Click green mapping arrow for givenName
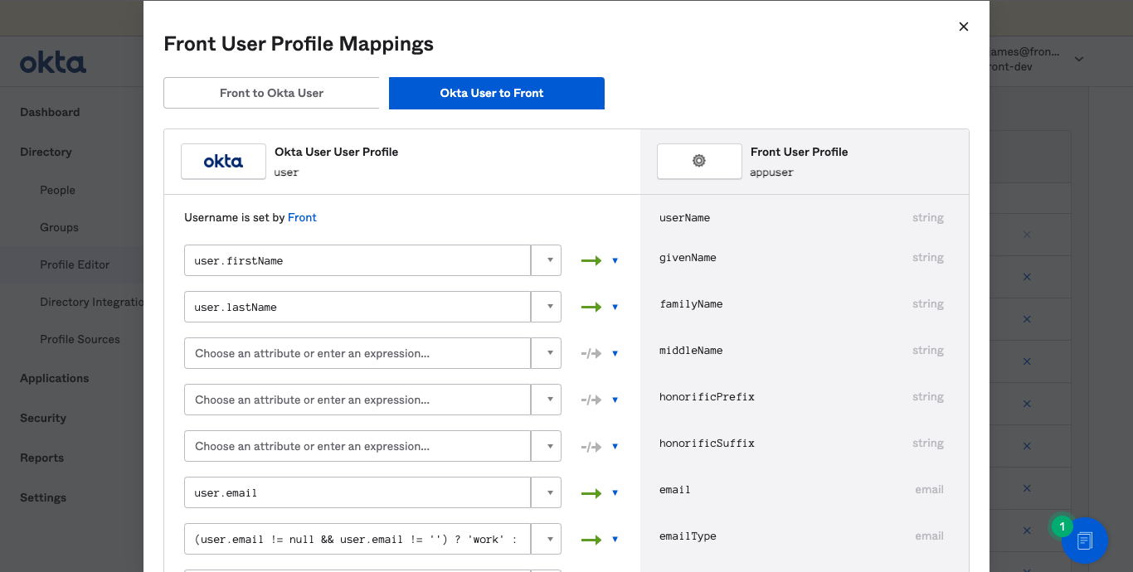The height and width of the screenshot is (572, 1133). pyautogui.click(x=591, y=260)
